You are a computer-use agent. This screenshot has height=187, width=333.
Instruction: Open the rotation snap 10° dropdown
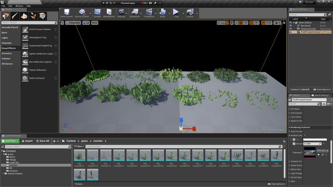[257, 23]
